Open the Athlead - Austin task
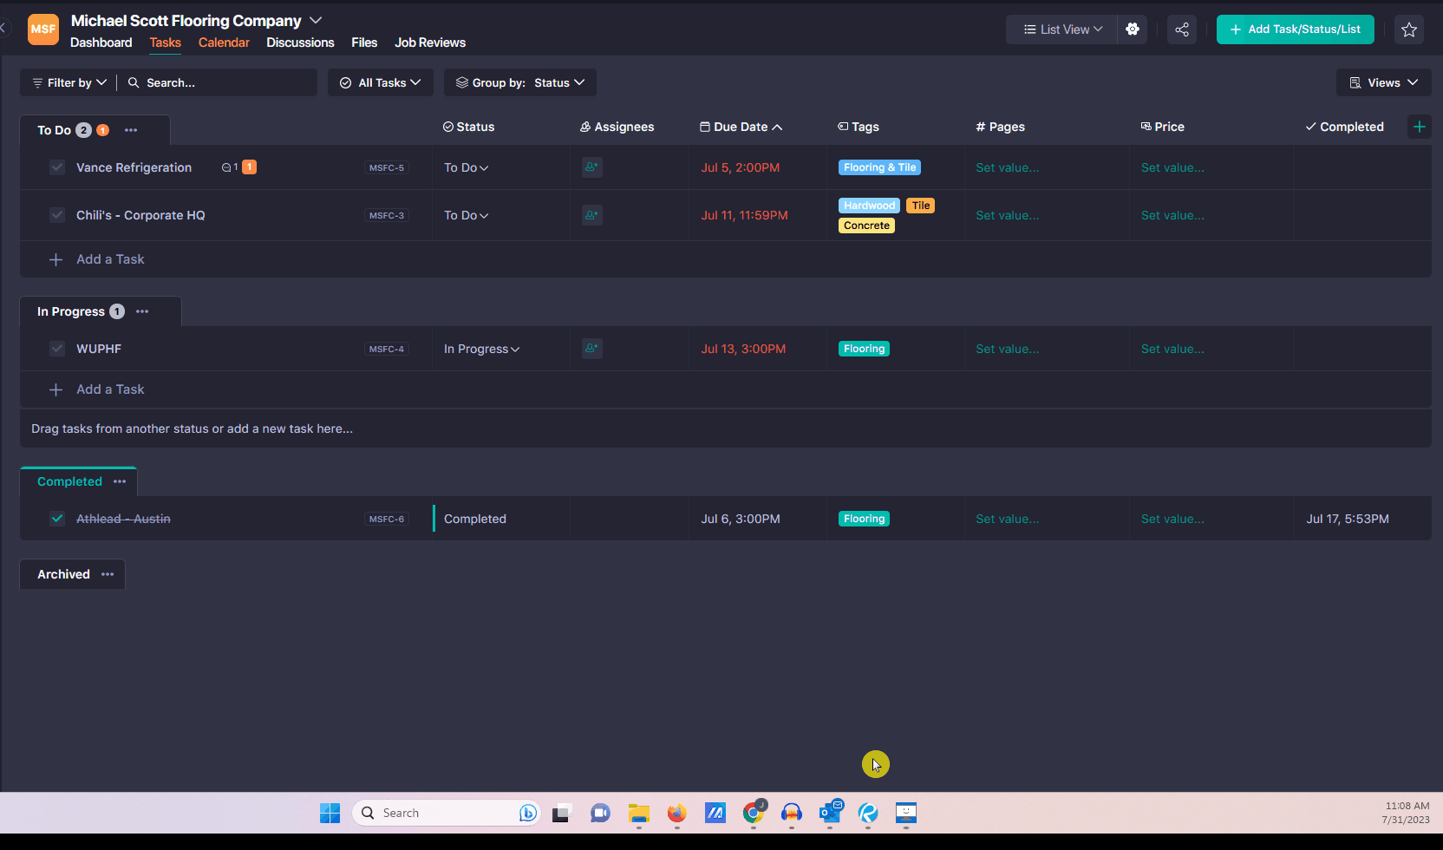The image size is (1443, 850). pos(123,519)
